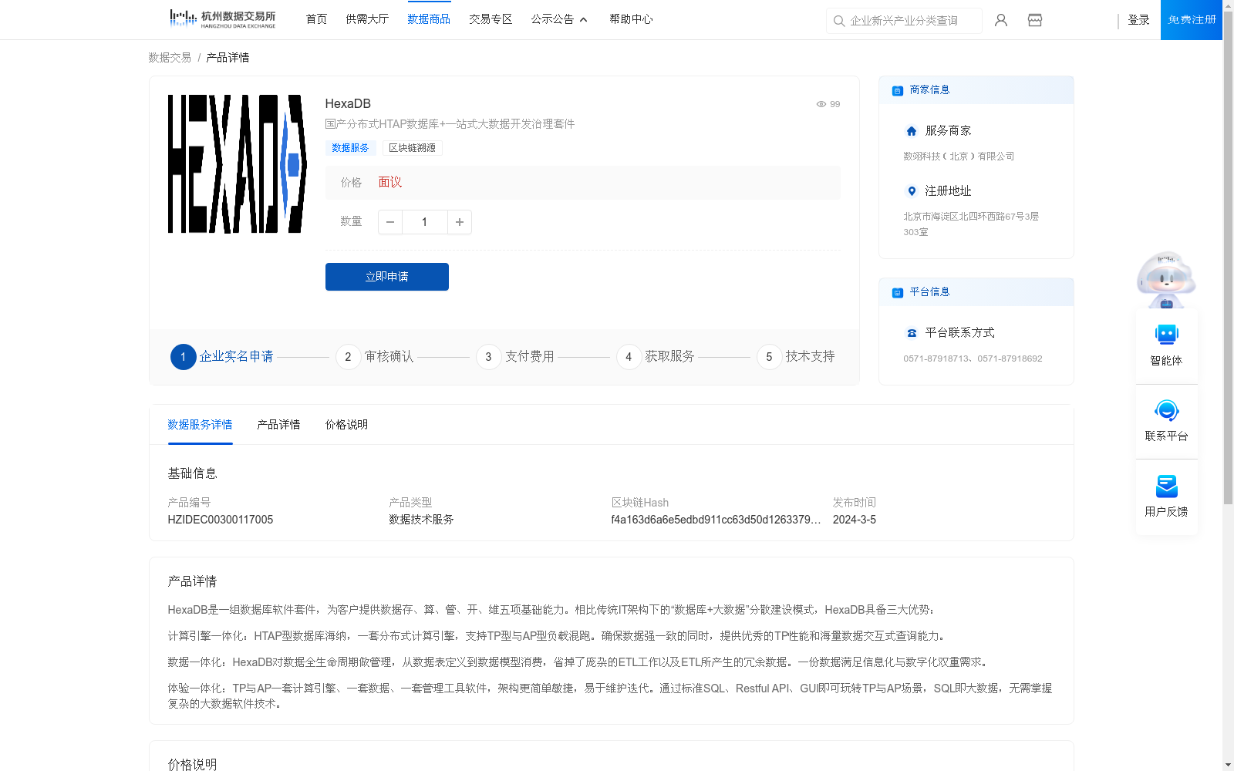The width and height of the screenshot is (1234, 771).
Task: Click the 区块链溯源 tag
Action: [x=412, y=148]
